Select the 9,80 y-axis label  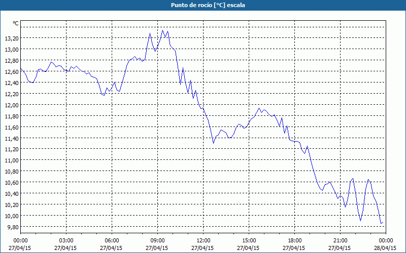pos(13,227)
